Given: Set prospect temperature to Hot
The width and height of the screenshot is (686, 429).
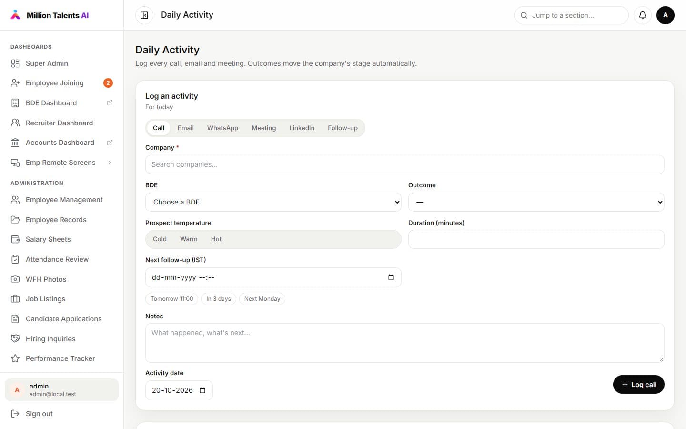Looking at the screenshot, I should click(216, 239).
